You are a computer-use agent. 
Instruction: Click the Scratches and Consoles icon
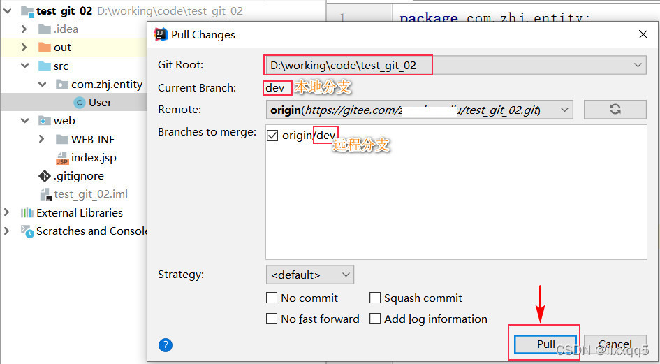point(27,231)
